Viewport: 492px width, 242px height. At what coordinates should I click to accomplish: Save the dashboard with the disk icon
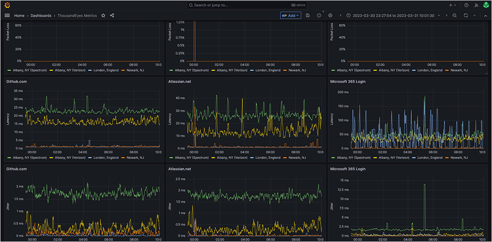pyautogui.click(x=307, y=15)
